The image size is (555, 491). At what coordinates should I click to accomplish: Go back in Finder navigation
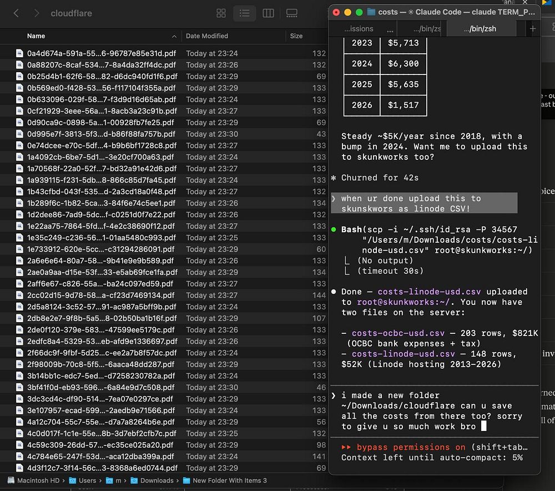click(16, 13)
